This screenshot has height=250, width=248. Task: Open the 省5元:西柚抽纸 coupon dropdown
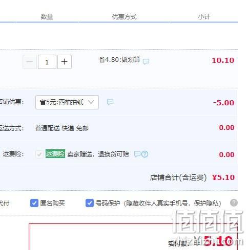(x=67, y=102)
